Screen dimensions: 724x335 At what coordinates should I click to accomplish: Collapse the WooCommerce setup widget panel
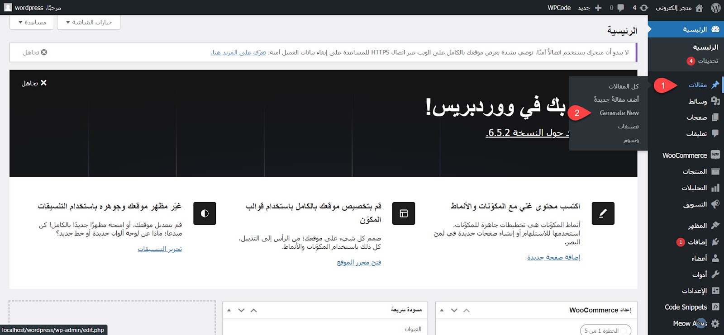pyautogui.click(x=442, y=310)
